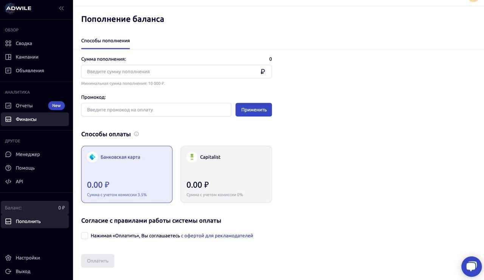Viewport: 484px width, 280px height.
Task: Click the Настройки gear icon
Action: [8, 258]
